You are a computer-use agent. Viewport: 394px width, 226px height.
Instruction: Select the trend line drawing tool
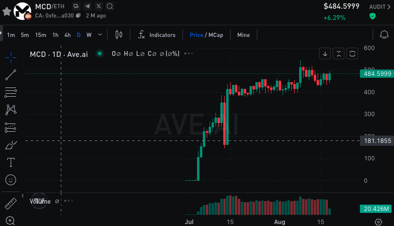click(x=11, y=75)
